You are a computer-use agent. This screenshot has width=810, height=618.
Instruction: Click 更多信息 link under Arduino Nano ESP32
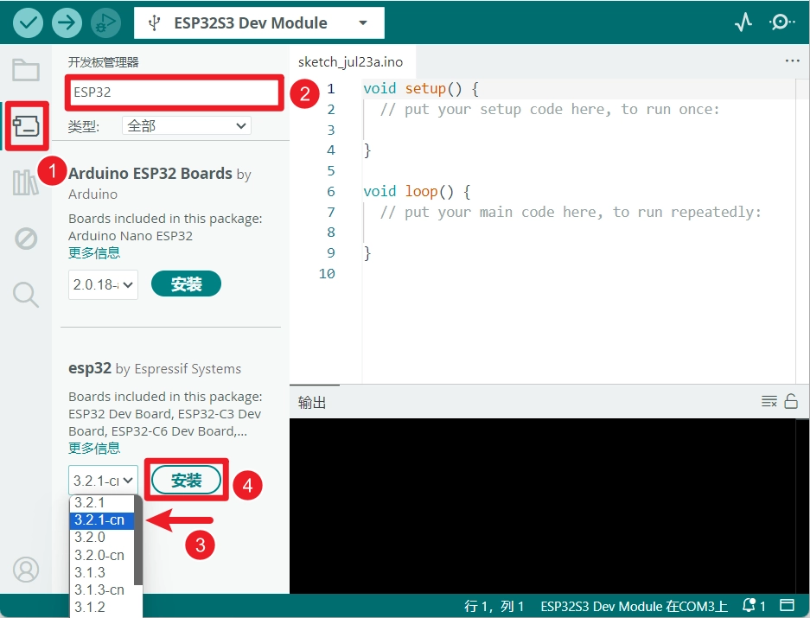tap(94, 253)
